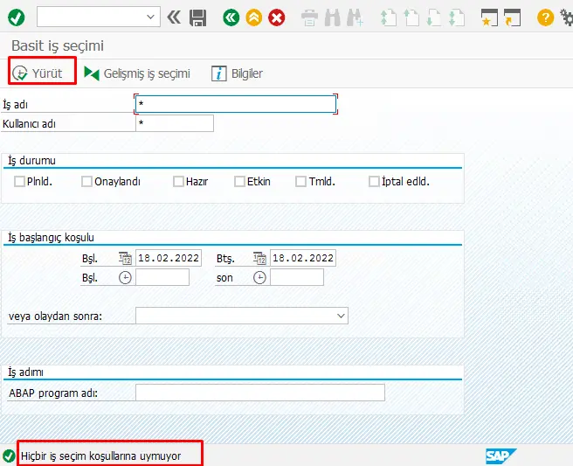Open the Help question mark icon
The width and height of the screenshot is (573, 466).
545,17
